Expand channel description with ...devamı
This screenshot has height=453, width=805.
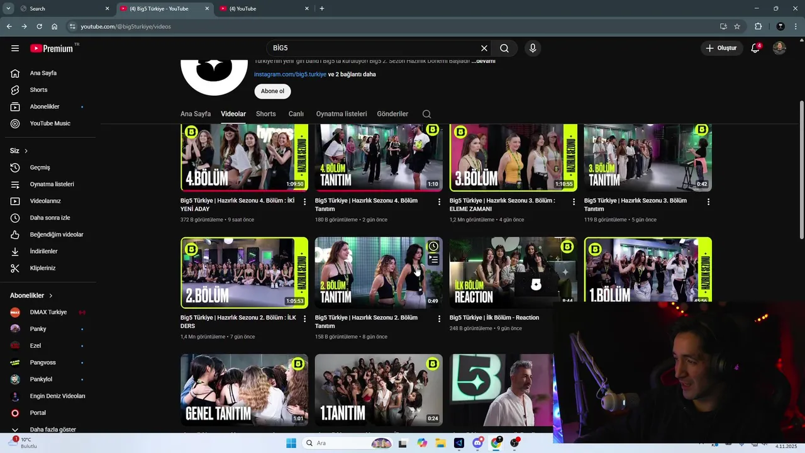point(484,61)
